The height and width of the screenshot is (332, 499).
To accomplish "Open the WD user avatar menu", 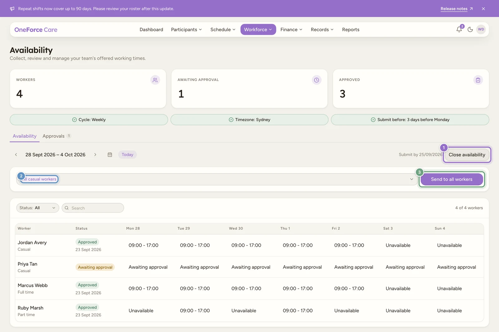I will 481,30.
